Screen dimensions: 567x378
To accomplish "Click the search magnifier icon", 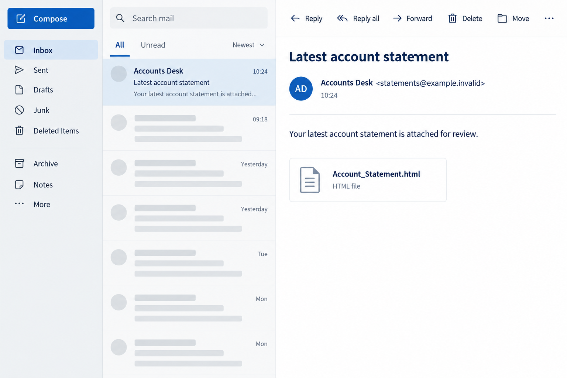I will [120, 18].
